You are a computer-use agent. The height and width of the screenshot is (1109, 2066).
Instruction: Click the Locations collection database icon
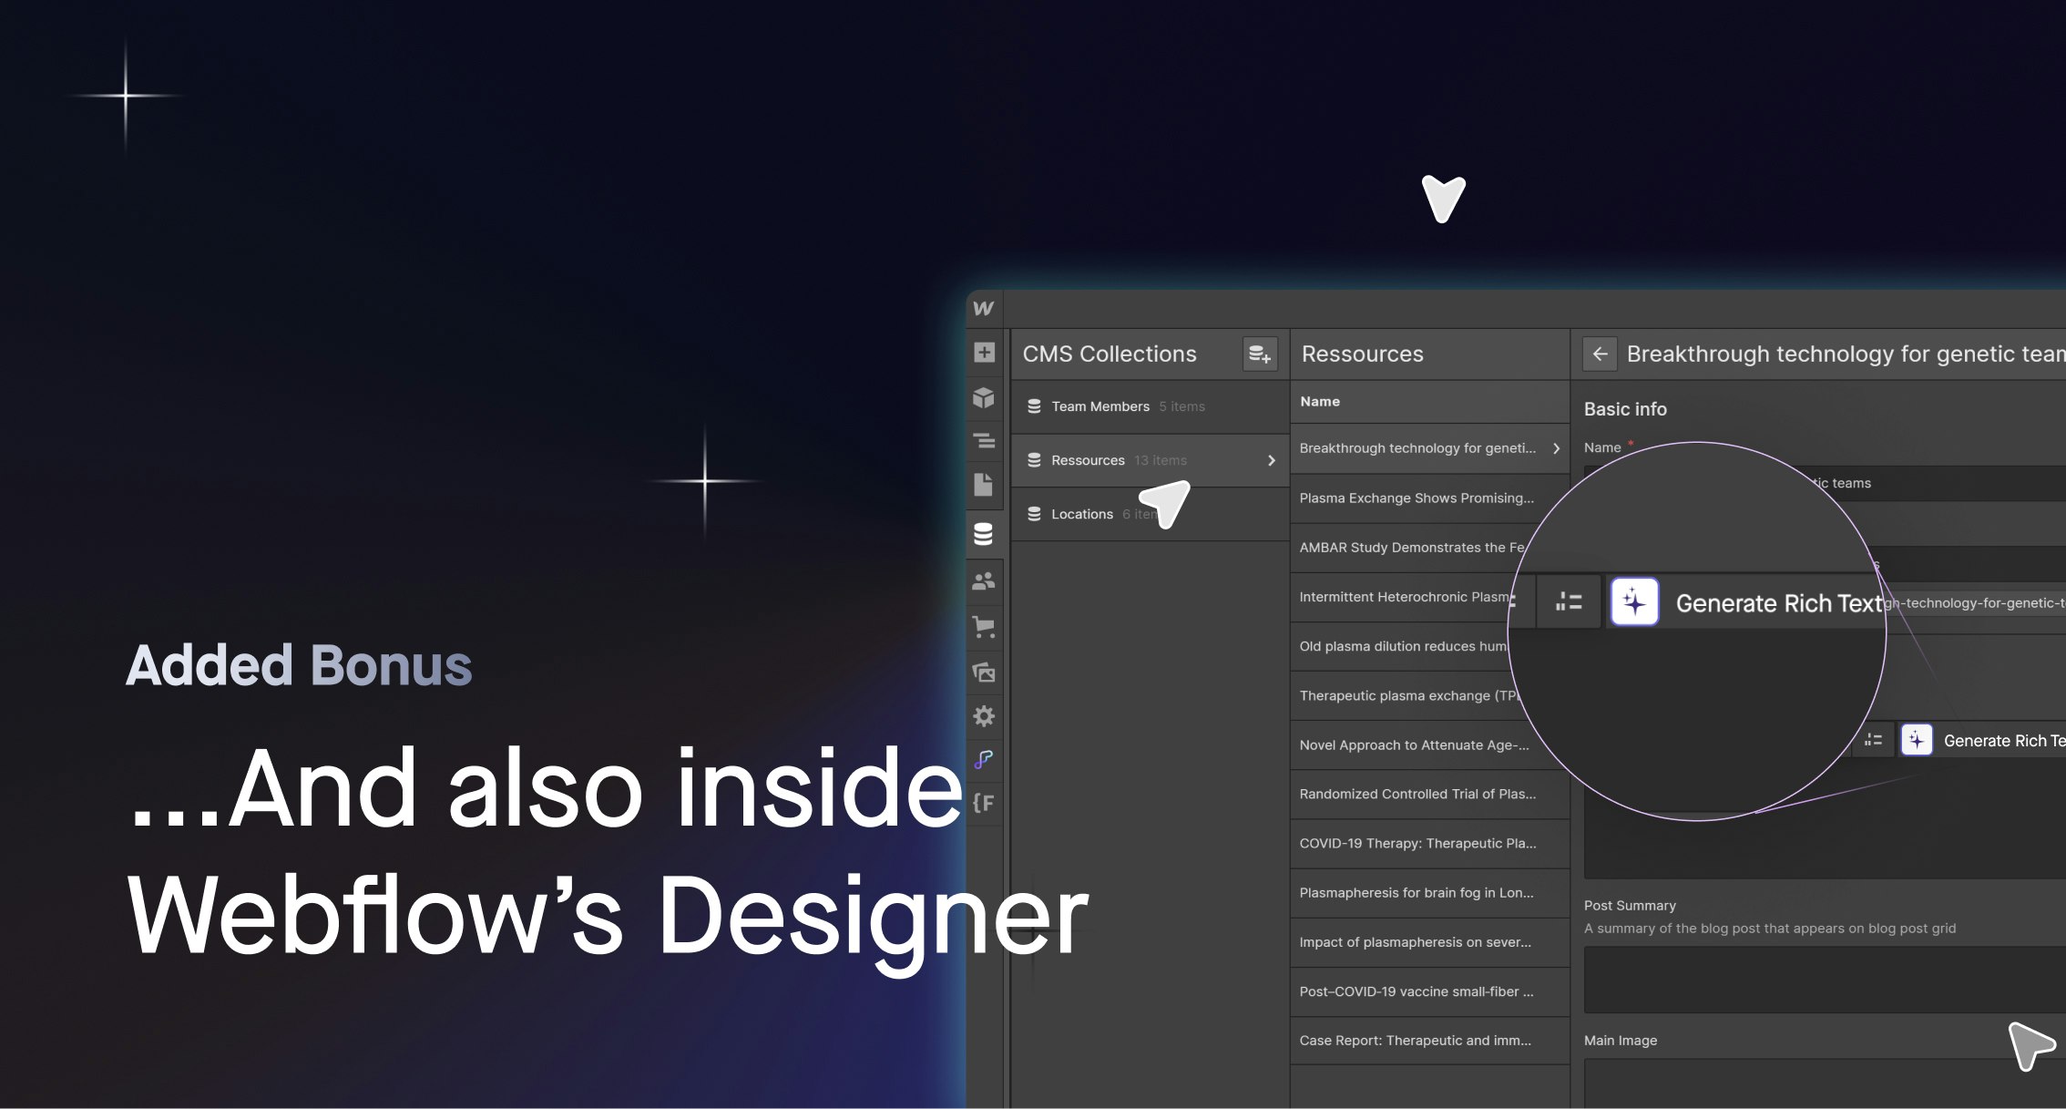click(1034, 514)
